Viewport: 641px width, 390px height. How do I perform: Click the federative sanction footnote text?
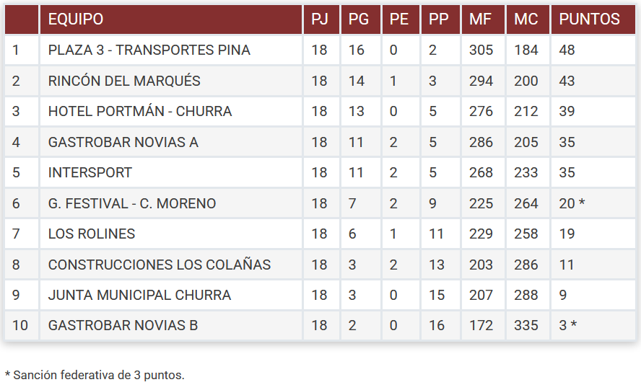click(x=95, y=375)
